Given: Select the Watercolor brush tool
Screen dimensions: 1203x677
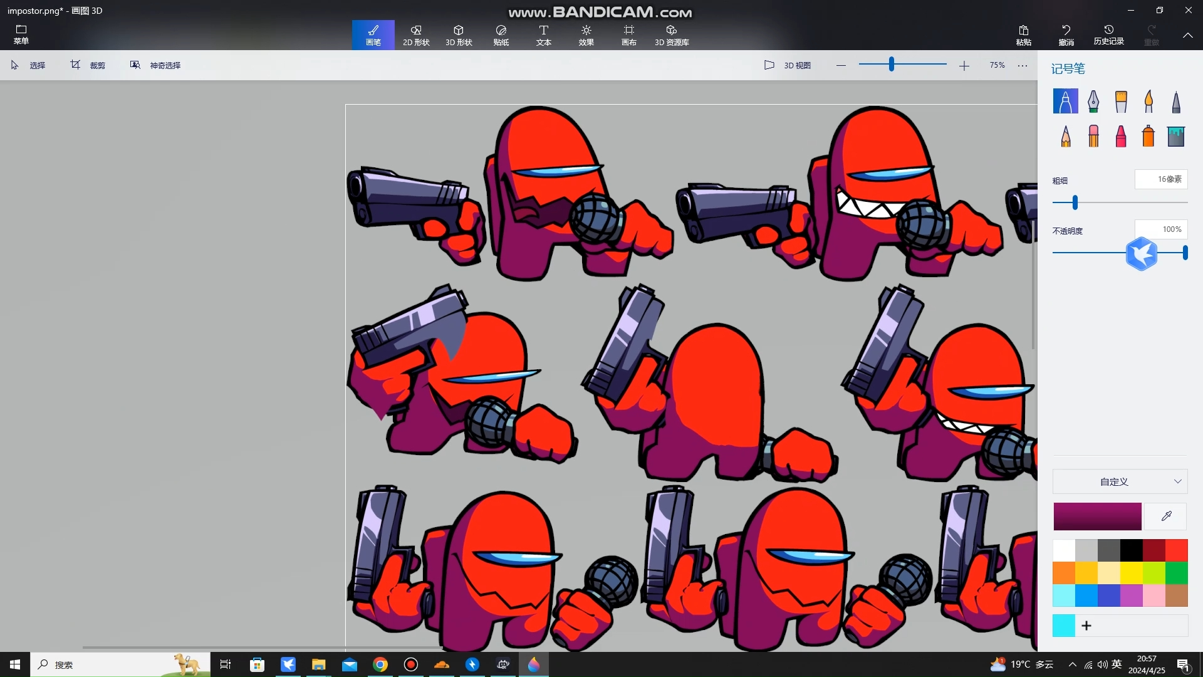Looking at the screenshot, I should (x=1148, y=101).
